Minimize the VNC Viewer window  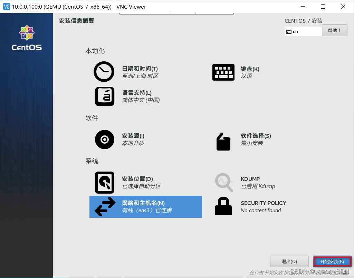[x=303, y=7]
